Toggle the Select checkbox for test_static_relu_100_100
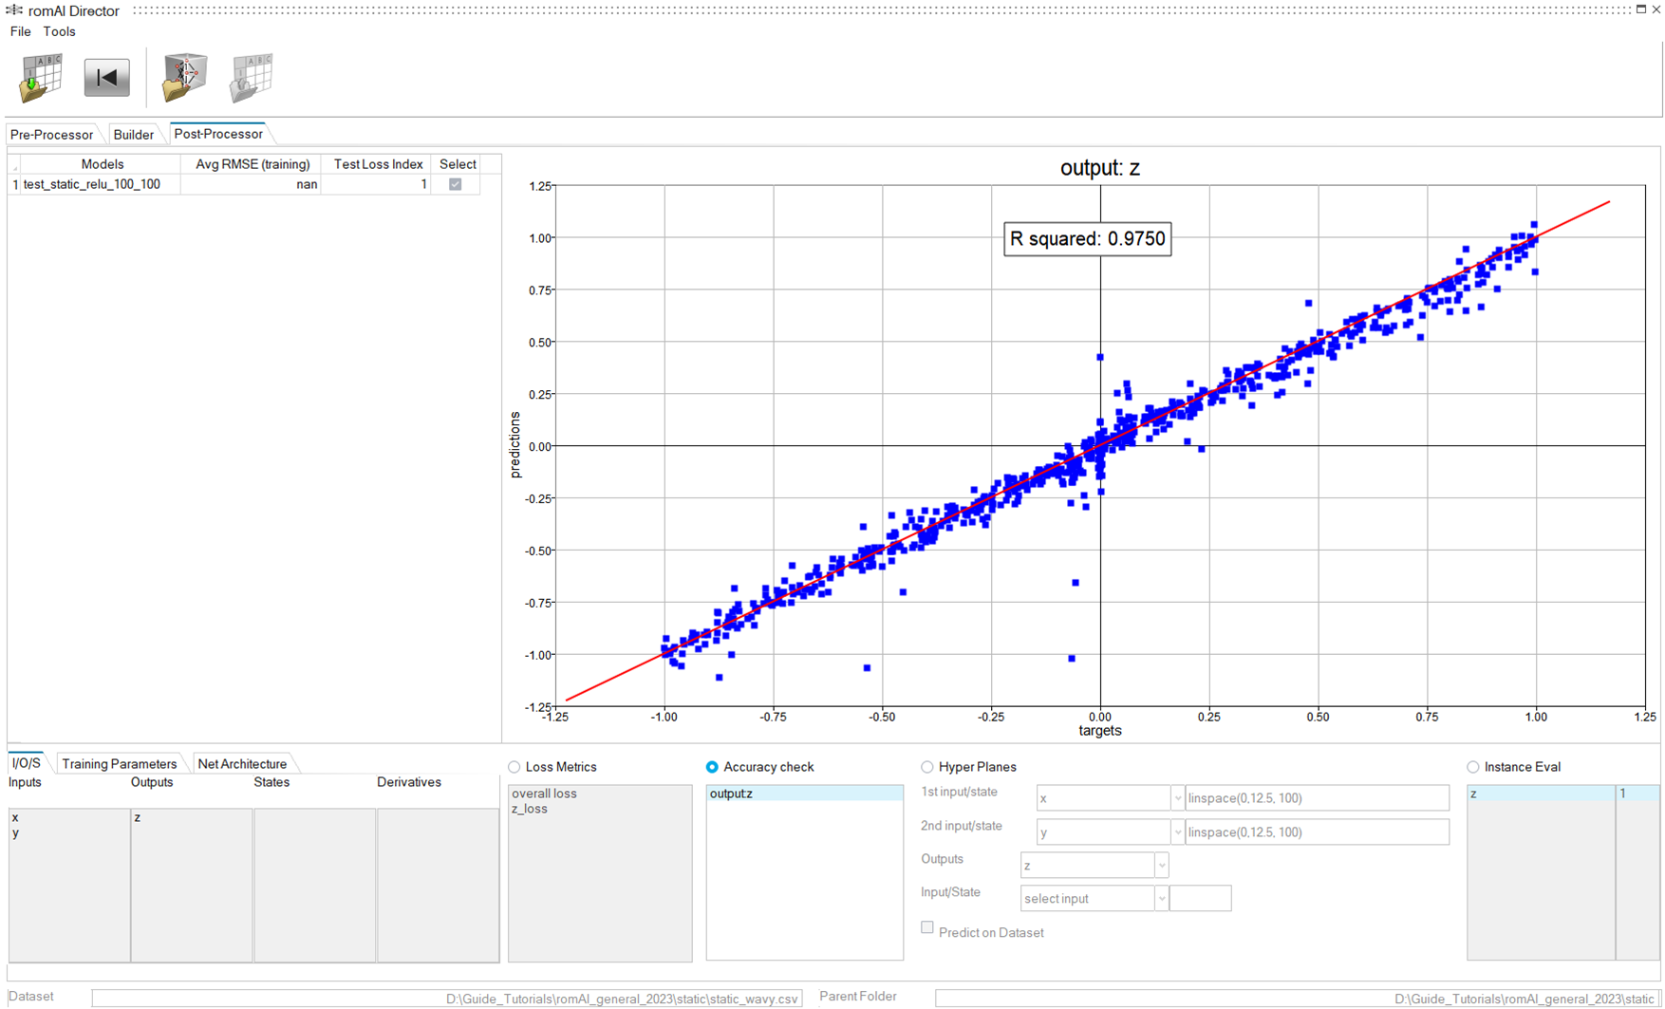The image size is (1665, 1009). click(x=456, y=184)
